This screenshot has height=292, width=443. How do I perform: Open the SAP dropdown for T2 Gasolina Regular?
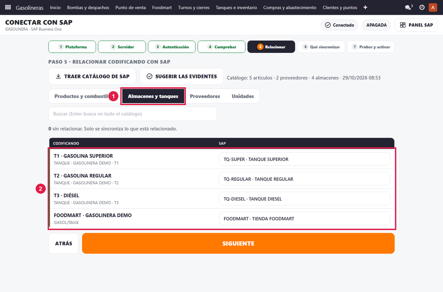305,179
